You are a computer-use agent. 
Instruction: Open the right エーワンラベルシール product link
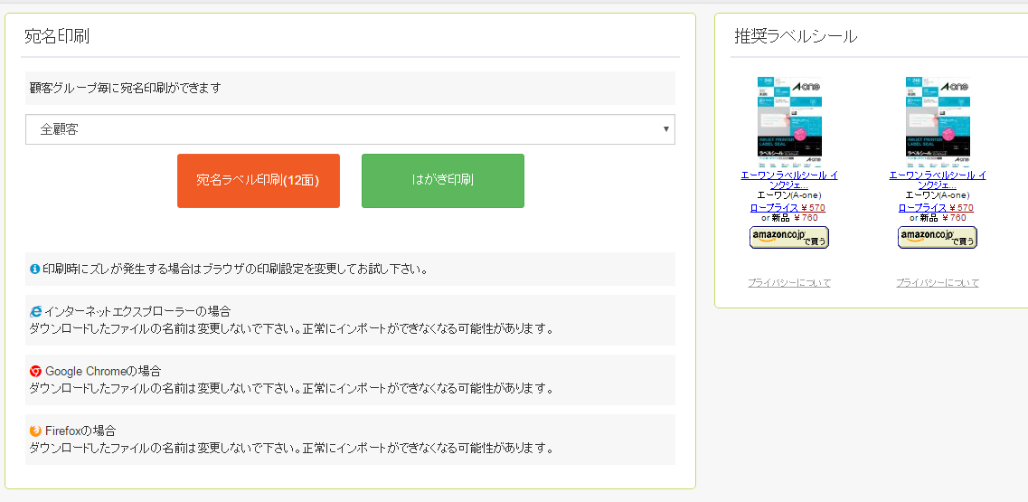tap(938, 181)
